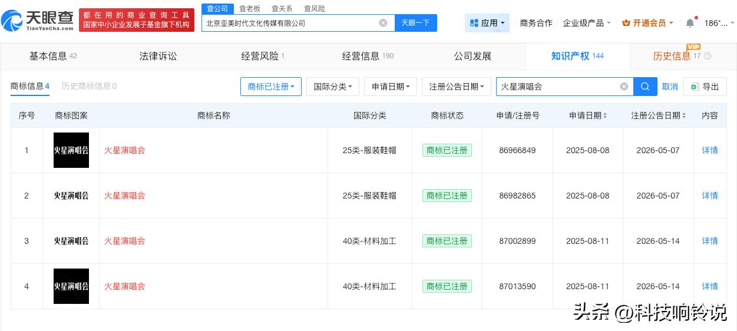Viewport: 737px width, 331px height.
Task: Sort by 注册公告日期 column arrows
Action: [x=684, y=116]
